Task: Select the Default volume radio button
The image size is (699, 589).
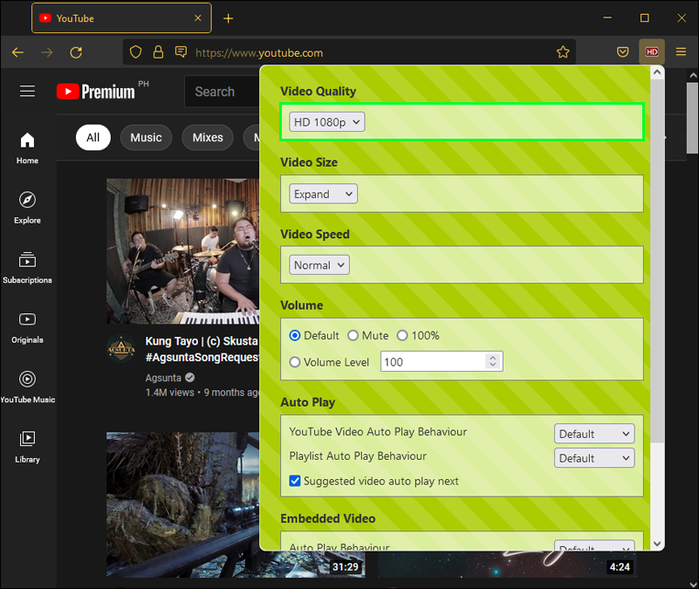Action: (295, 335)
